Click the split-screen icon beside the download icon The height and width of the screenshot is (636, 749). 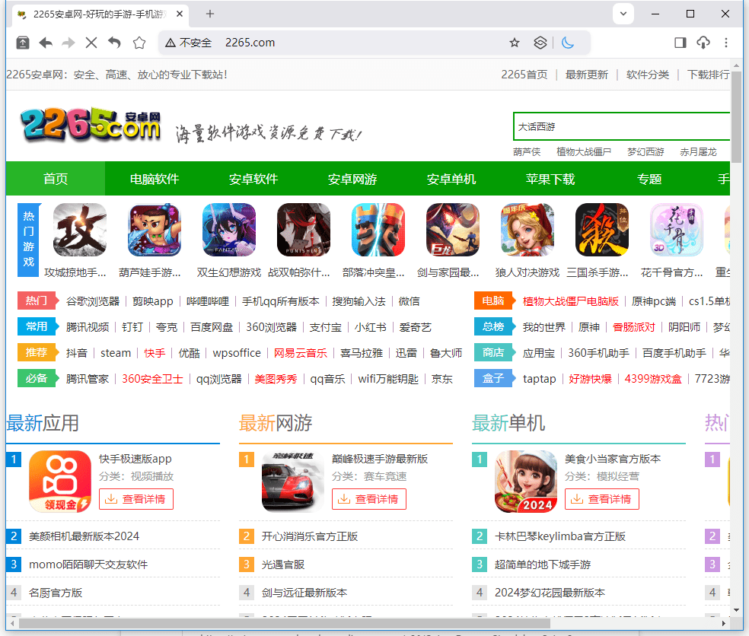(x=680, y=43)
